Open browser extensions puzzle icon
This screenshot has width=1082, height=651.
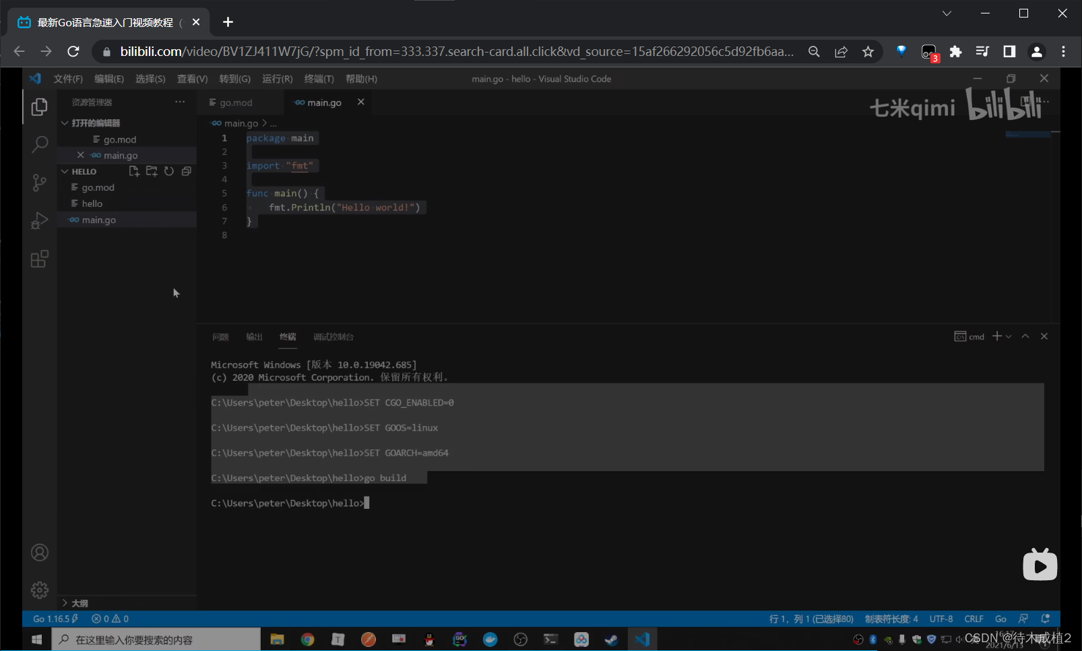click(x=955, y=51)
